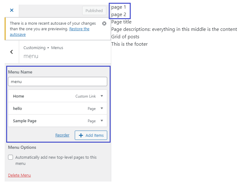Open the page 1 link in preview
241x184 pixels.
pos(119,7)
